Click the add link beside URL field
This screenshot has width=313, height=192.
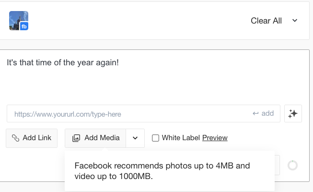[x=267, y=113]
